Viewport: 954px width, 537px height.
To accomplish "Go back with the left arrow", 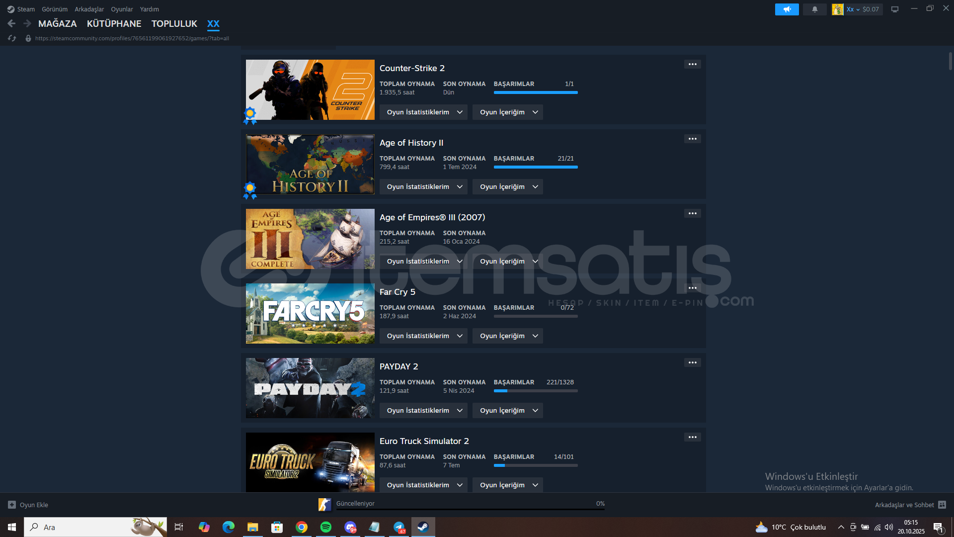I will click(x=12, y=23).
